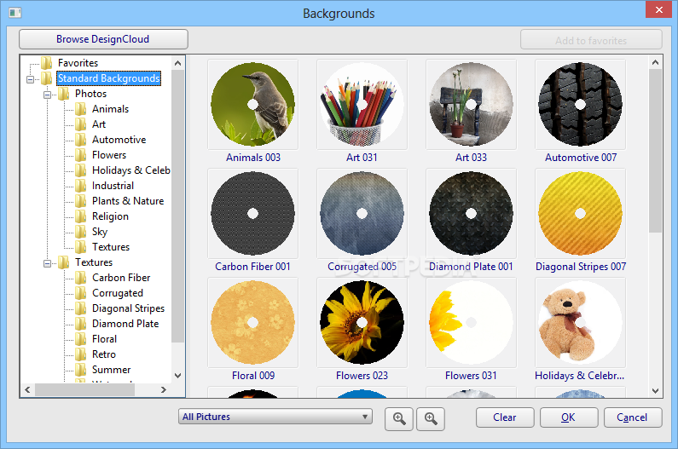Click the Browse DesignCloud button

(x=103, y=39)
